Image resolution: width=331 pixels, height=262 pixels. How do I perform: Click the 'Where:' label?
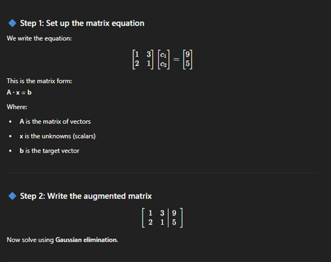point(17,107)
